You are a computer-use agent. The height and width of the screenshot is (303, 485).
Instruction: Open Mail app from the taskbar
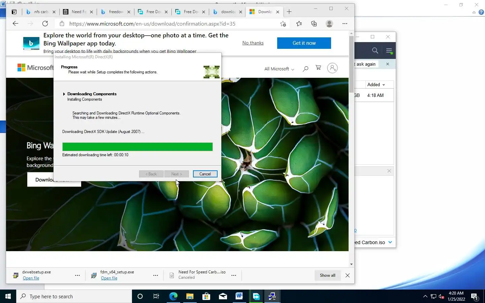[x=223, y=296]
